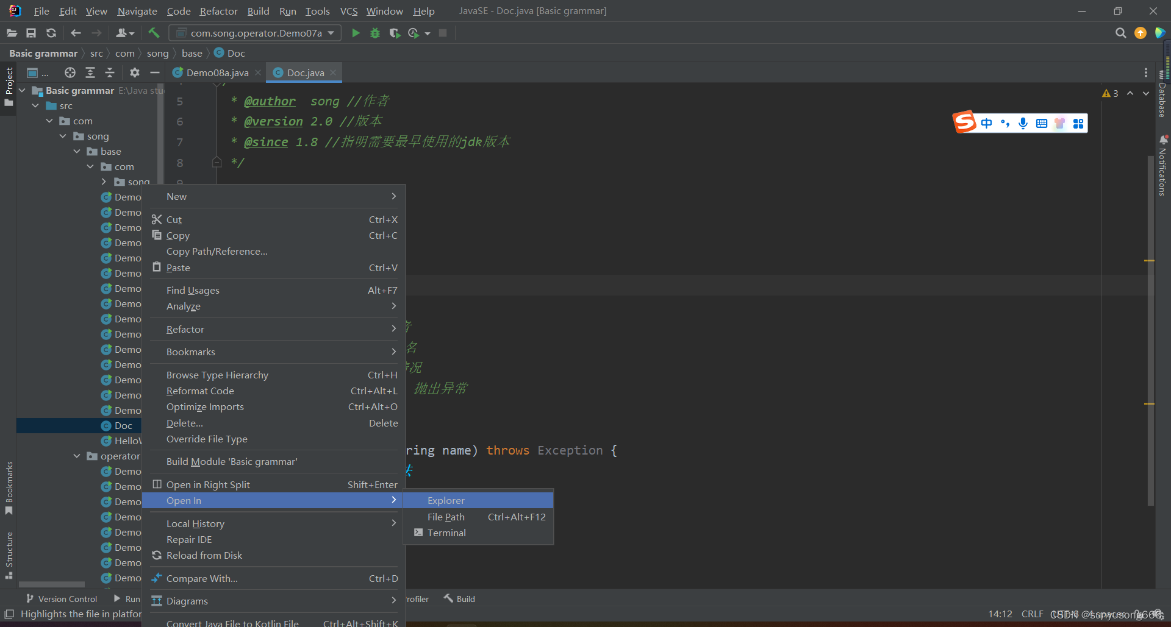
Task: Open the Notifications side panel
Action: 1163,166
